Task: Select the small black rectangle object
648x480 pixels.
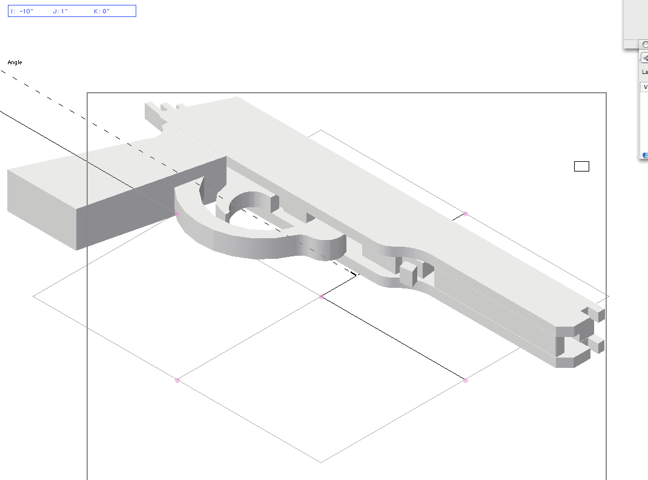Action: click(581, 166)
